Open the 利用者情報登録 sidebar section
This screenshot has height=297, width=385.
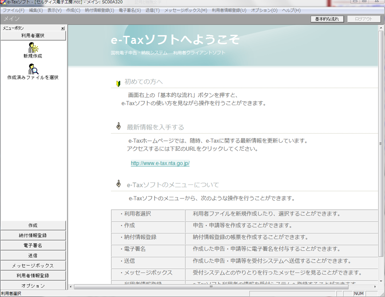(x=33, y=276)
